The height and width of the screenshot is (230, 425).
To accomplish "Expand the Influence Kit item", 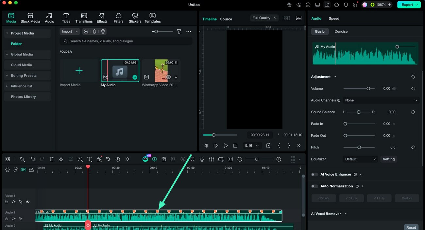I will [x=7, y=86].
